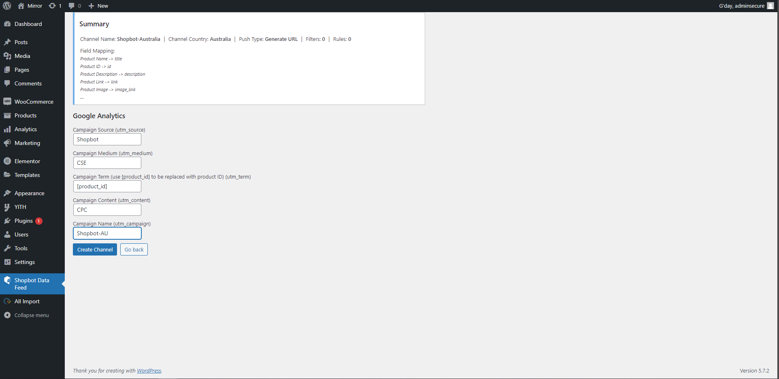Viewport: 779px width, 379px height.
Task: Click the Mirror site name link
Action: 35,6
